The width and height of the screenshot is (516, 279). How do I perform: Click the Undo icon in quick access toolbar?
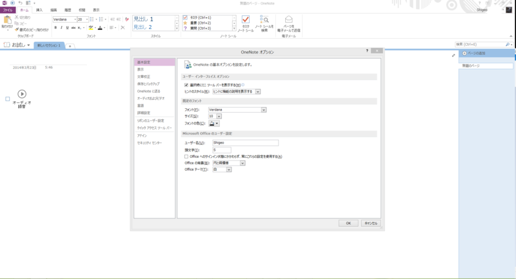click(x=21, y=3)
